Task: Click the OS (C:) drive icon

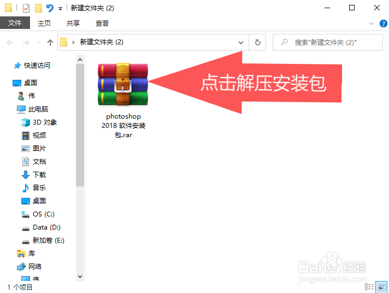Action: 25,214
